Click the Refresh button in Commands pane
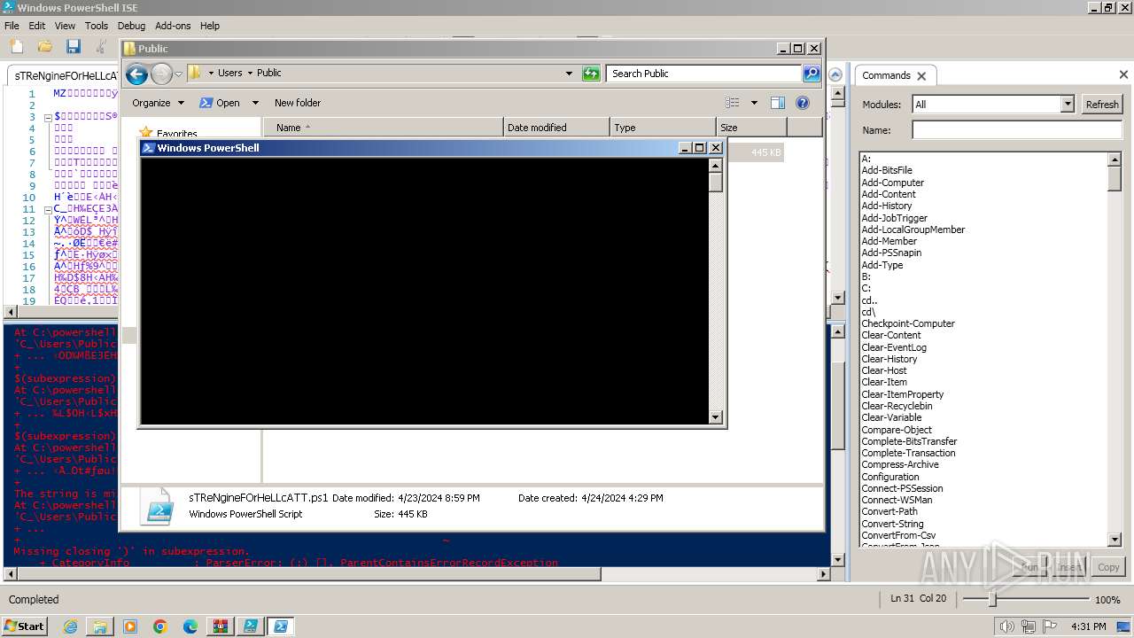The image size is (1134, 638). pyautogui.click(x=1102, y=104)
